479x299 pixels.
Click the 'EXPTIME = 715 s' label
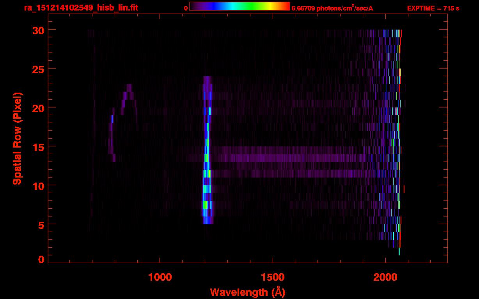(x=433, y=8)
